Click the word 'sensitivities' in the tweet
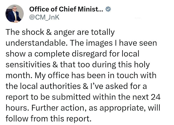 [28, 64]
